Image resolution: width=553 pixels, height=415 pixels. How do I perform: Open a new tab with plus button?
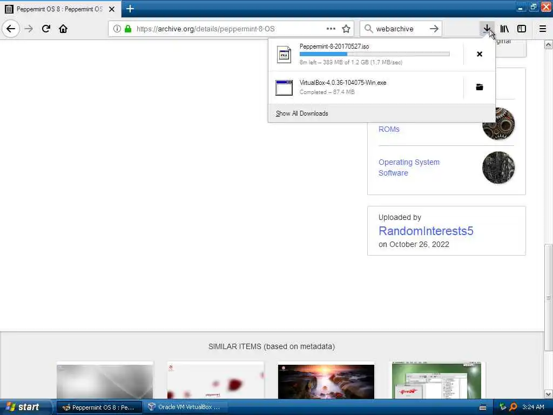(x=130, y=9)
